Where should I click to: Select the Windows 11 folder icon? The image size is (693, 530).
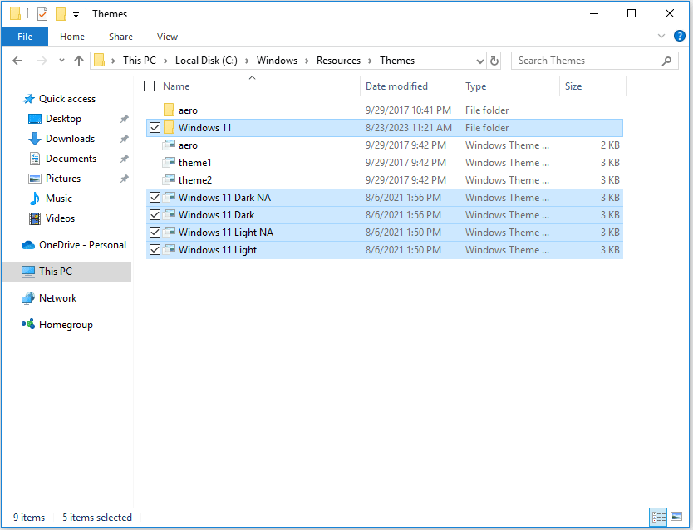tap(169, 127)
